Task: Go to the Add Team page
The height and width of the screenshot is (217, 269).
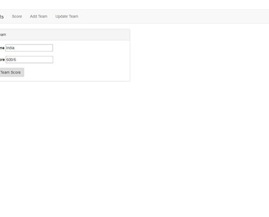Action: point(39,16)
